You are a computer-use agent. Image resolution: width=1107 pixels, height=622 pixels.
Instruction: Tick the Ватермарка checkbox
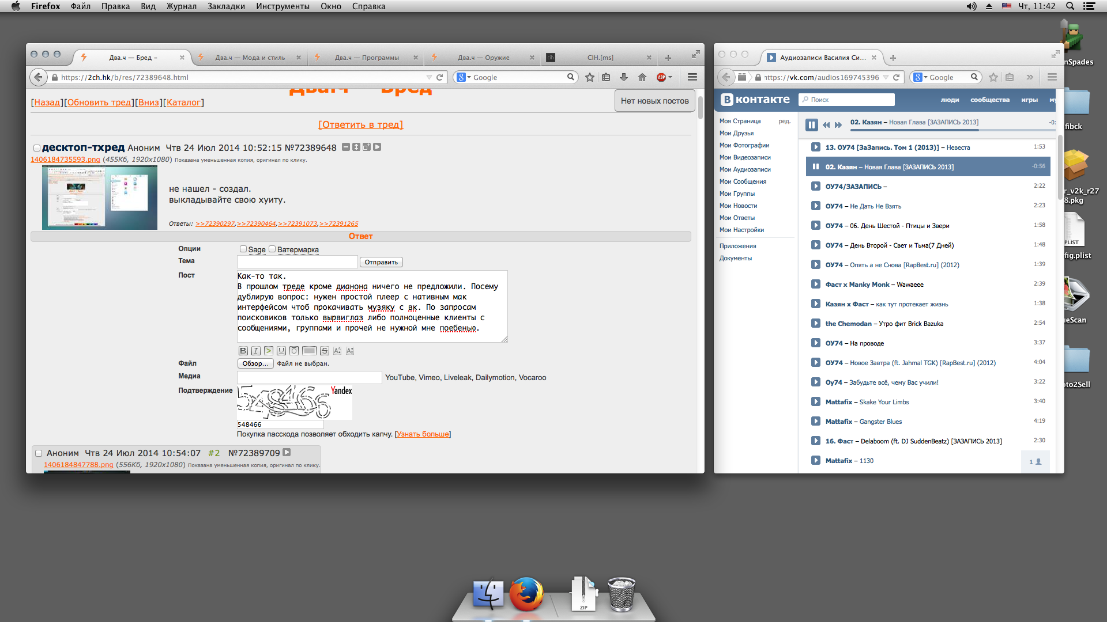click(272, 249)
